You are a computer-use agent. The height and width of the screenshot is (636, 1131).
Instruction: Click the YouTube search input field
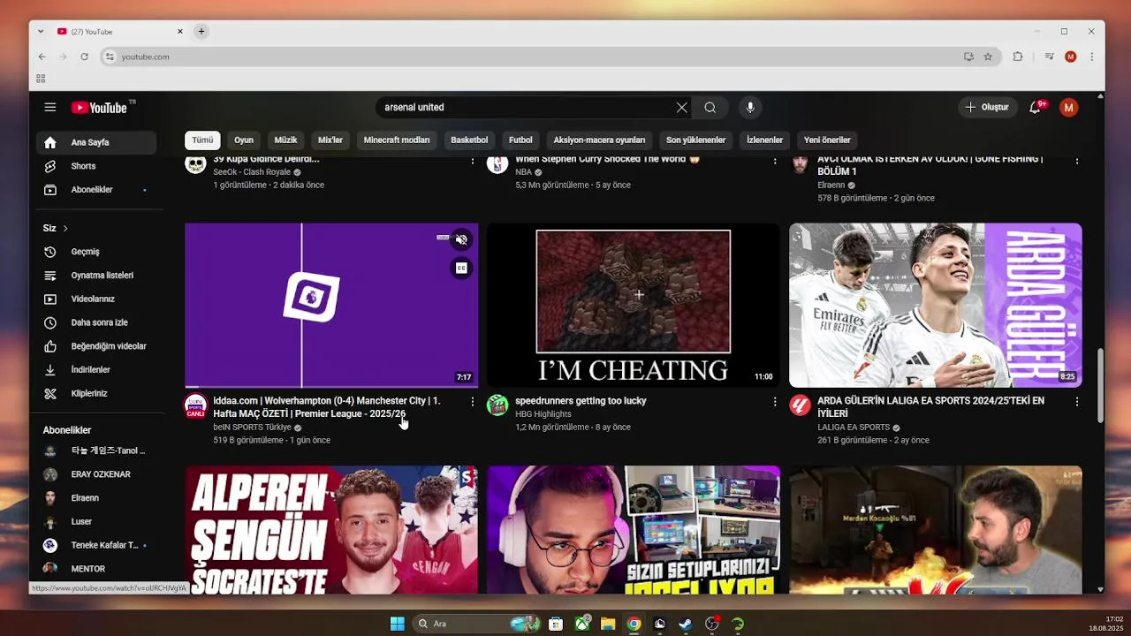click(x=526, y=107)
